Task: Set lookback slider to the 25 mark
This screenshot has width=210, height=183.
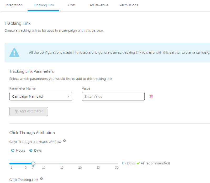Action: (98, 164)
